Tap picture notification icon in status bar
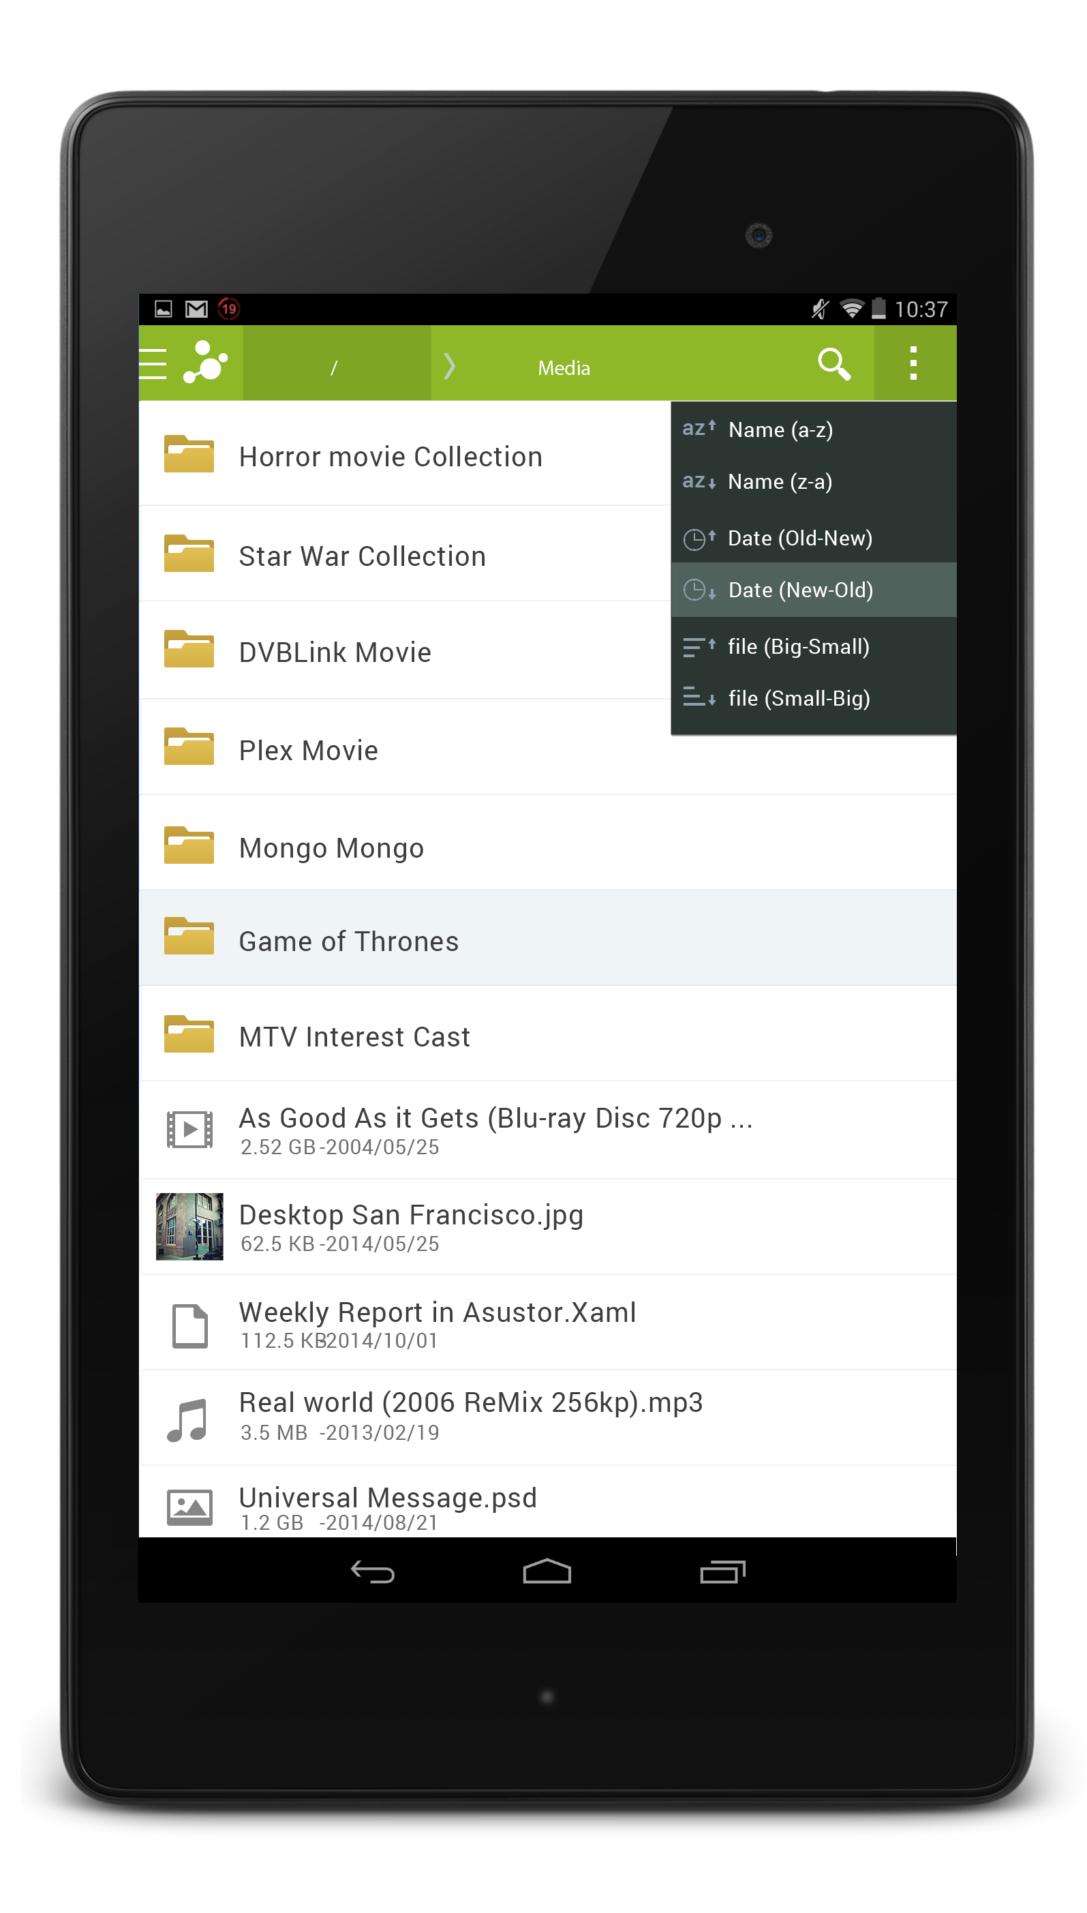Screen dimensions: 1087x1913 pos(164,309)
